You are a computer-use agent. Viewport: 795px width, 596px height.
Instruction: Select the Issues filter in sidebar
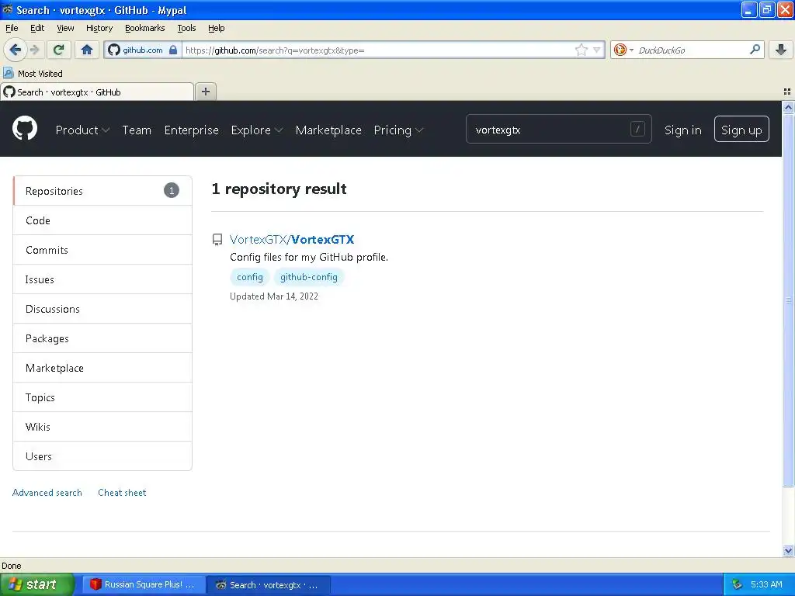(x=102, y=279)
